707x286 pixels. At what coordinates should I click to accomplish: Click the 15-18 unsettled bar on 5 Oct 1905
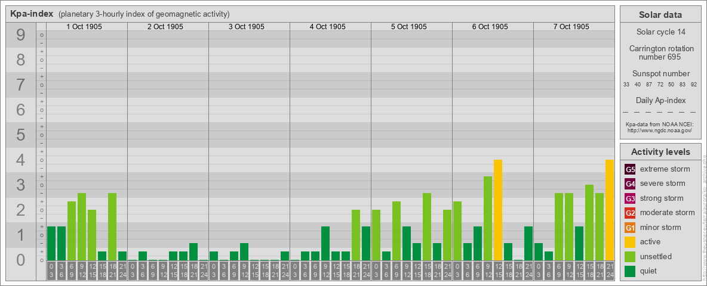(426, 226)
